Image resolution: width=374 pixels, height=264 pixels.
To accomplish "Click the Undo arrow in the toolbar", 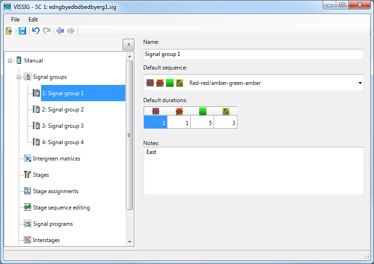I will tap(35, 31).
